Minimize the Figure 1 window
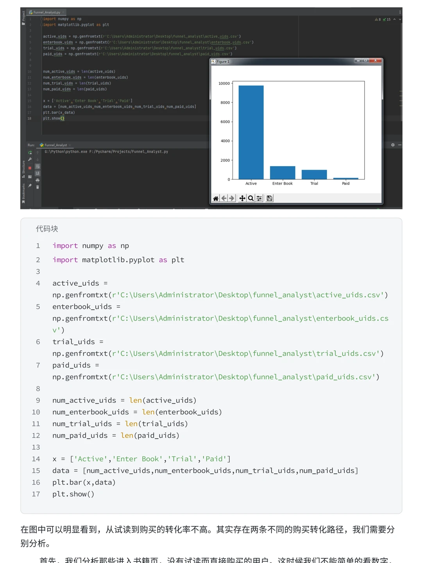The height and width of the screenshot is (563, 422). (x=358, y=61)
